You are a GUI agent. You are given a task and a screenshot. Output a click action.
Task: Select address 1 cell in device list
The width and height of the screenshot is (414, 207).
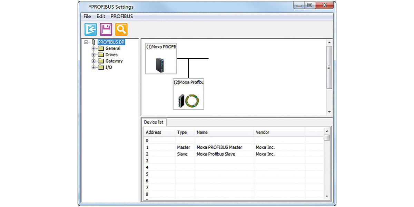pos(159,147)
